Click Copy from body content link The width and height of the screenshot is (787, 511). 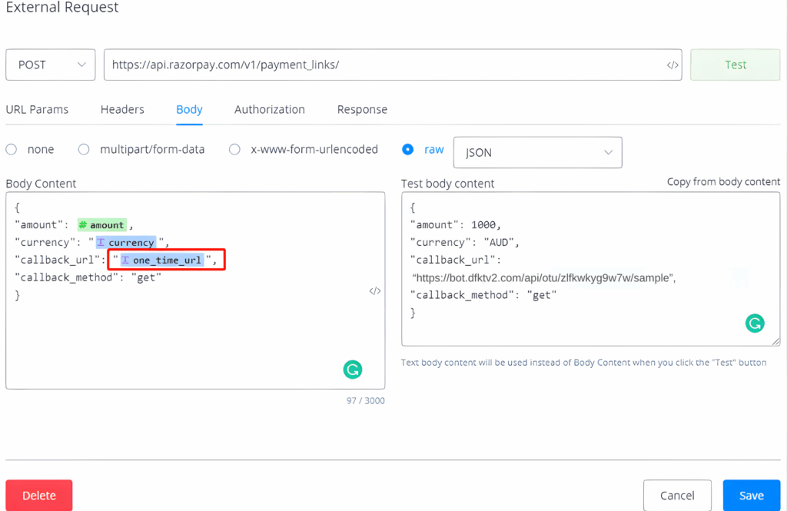(x=723, y=182)
